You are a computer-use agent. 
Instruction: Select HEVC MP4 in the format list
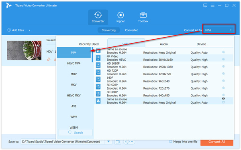[74, 63]
